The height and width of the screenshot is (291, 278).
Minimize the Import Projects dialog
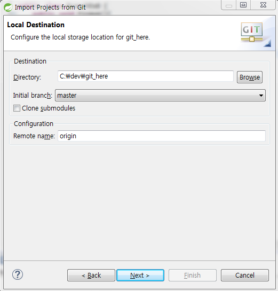(229, 5)
